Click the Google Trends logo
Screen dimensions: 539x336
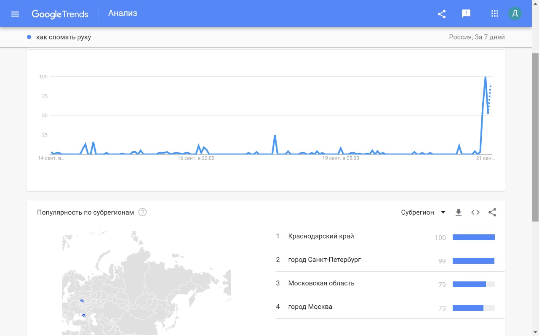60,14
